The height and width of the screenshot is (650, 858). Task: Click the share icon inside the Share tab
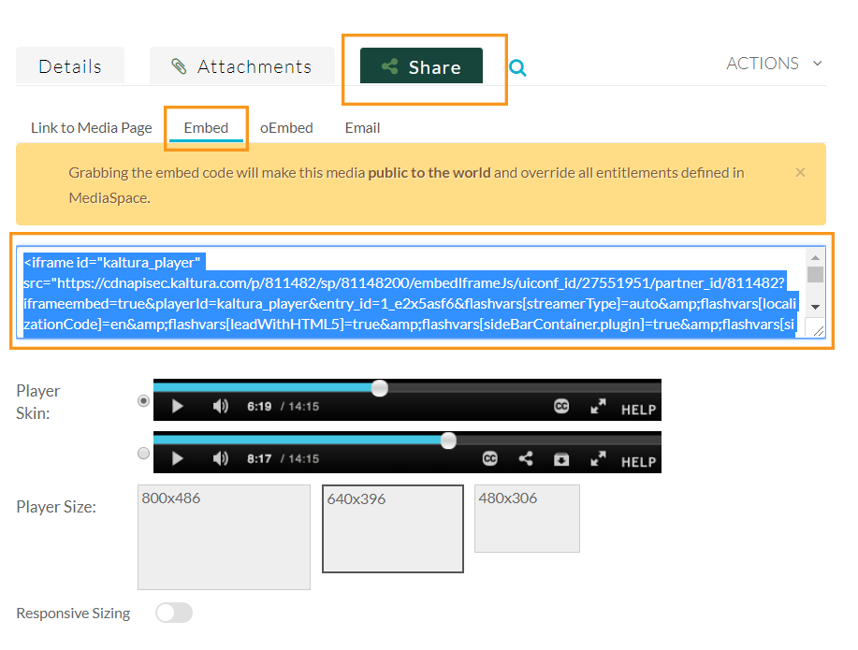(389, 66)
